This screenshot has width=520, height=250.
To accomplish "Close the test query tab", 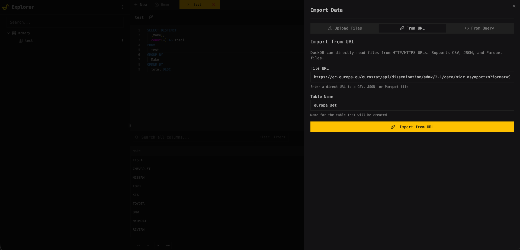I will point(214,5).
